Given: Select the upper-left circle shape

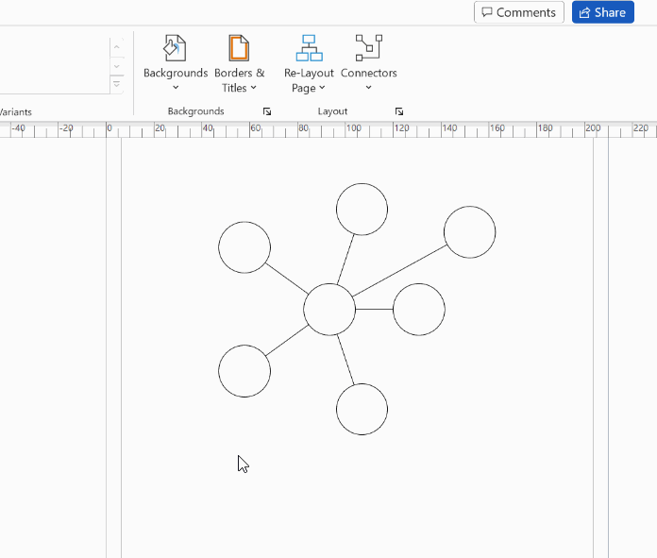Looking at the screenshot, I should [x=244, y=247].
